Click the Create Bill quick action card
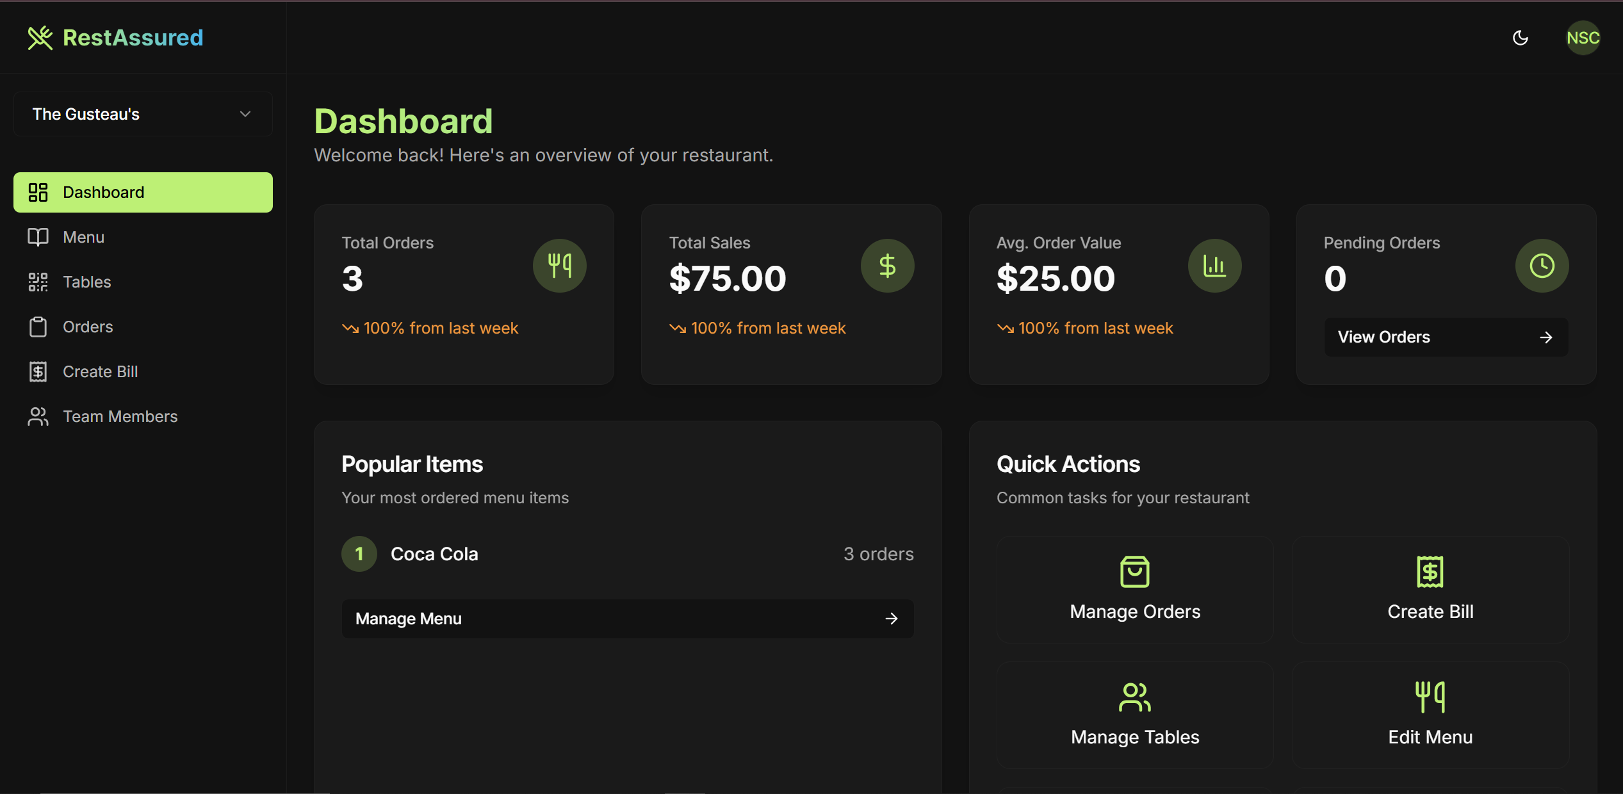This screenshot has width=1623, height=794. tap(1430, 590)
